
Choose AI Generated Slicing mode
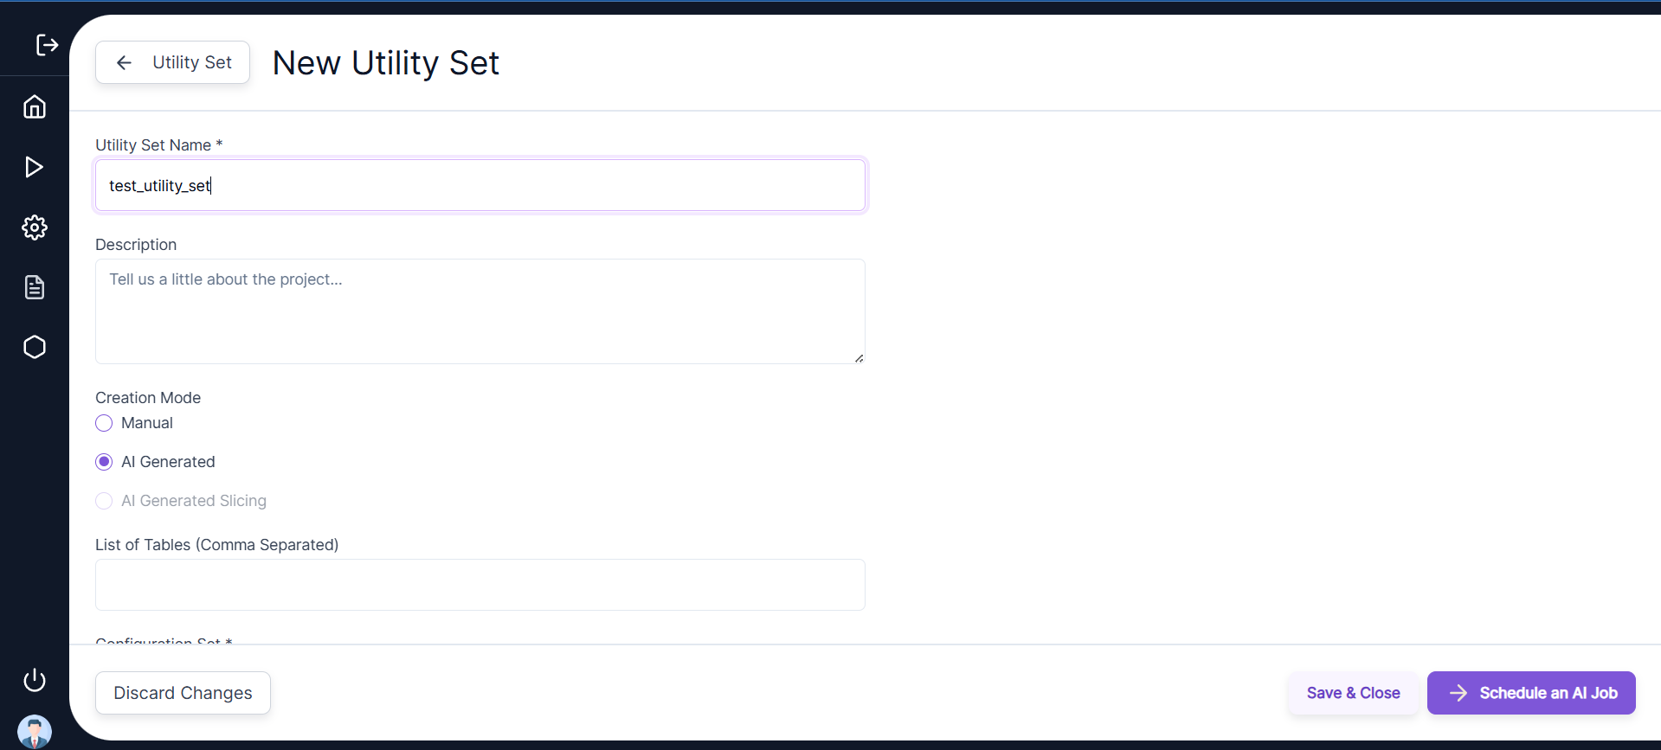103,501
